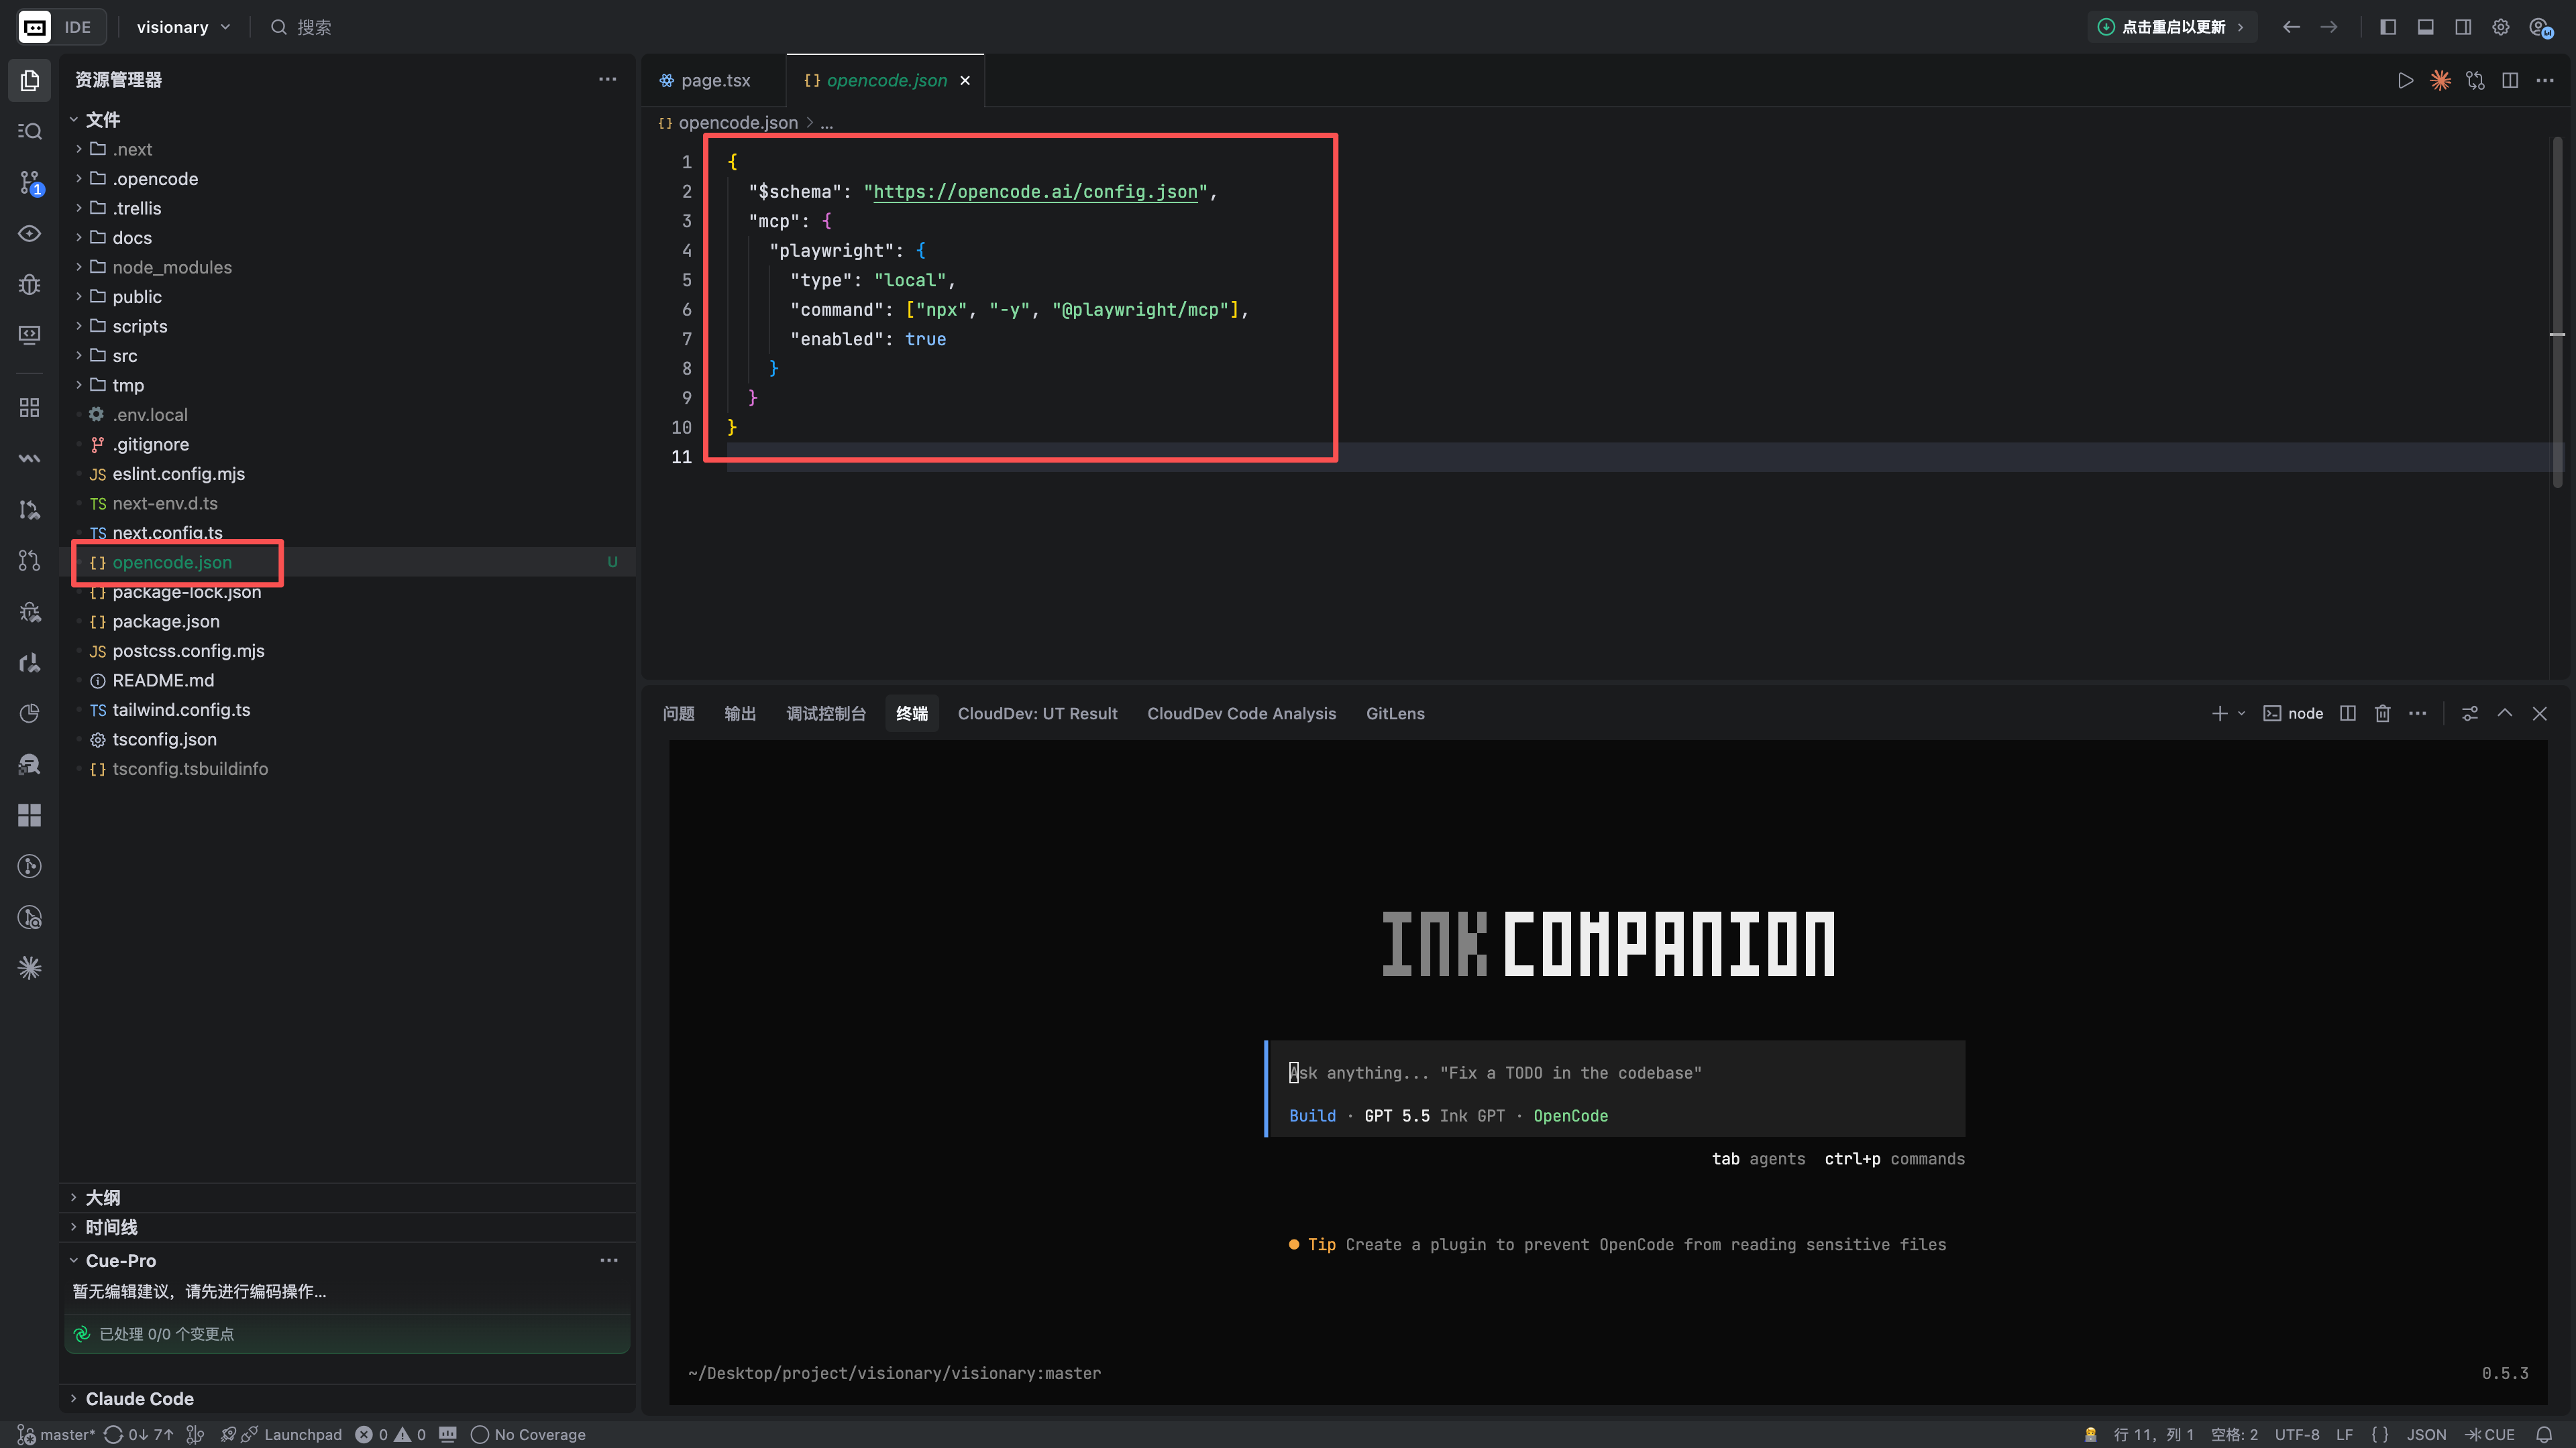Maximize the panel with the up chevron
The width and height of the screenshot is (2576, 1448).
coord(2504,713)
